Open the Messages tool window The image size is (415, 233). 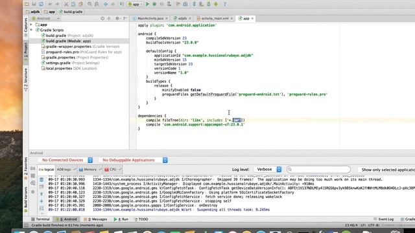click(95, 219)
